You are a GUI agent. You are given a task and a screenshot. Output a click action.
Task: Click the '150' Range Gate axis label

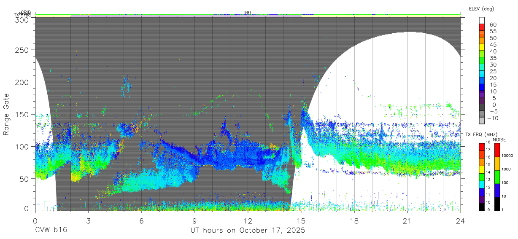tap(22, 114)
